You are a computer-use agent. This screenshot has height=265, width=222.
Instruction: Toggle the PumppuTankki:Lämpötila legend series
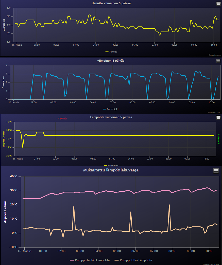90,260
